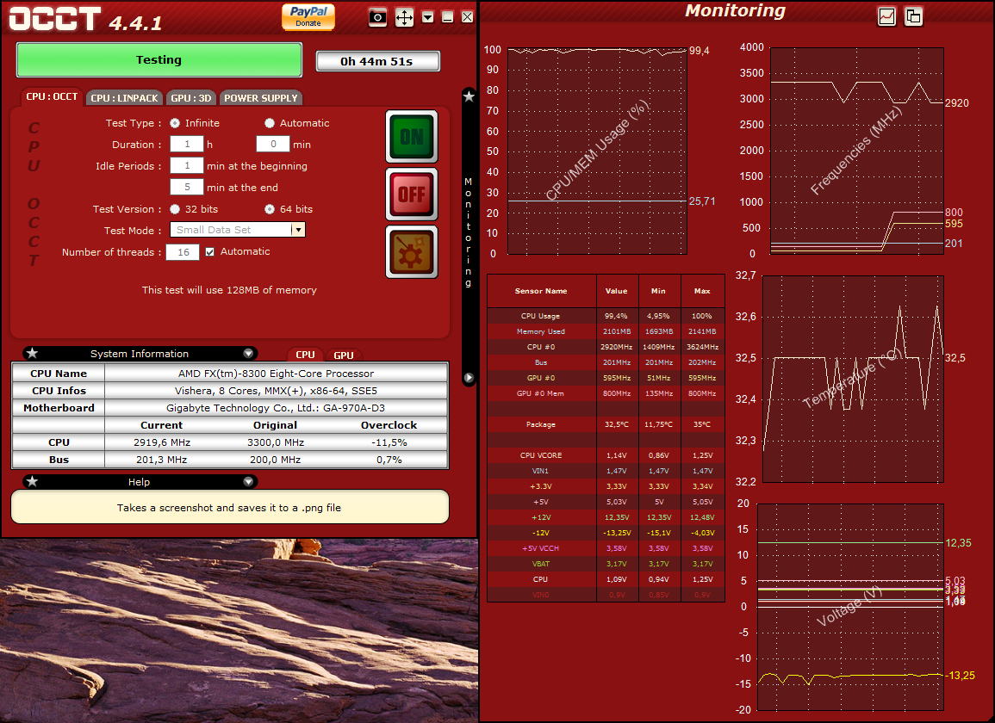Open test settings via the gear icon
This screenshot has width=995, height=723.
[x=412, y=252]
